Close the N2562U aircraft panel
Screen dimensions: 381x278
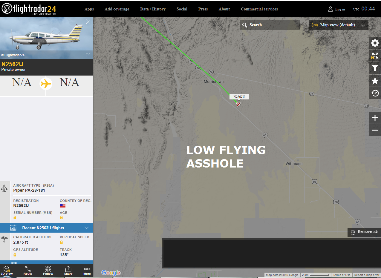[x=88, y=21]
